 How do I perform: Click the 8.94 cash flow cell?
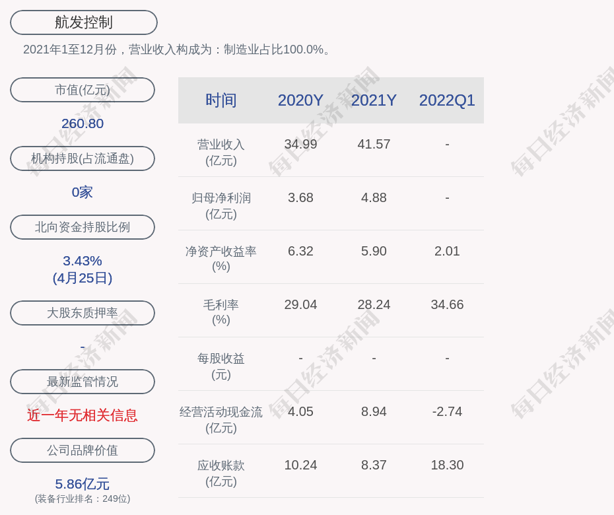374,411
